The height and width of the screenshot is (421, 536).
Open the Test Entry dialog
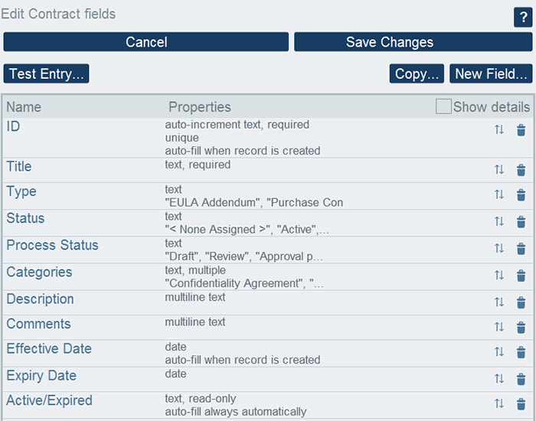click(x=46, y=73)
